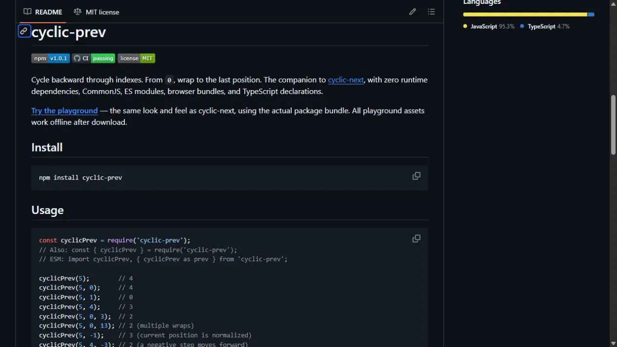Click the permalink icon beside cyclic-prev heading
The height and width of the screenshot is (347, 617).
(24, 31)
